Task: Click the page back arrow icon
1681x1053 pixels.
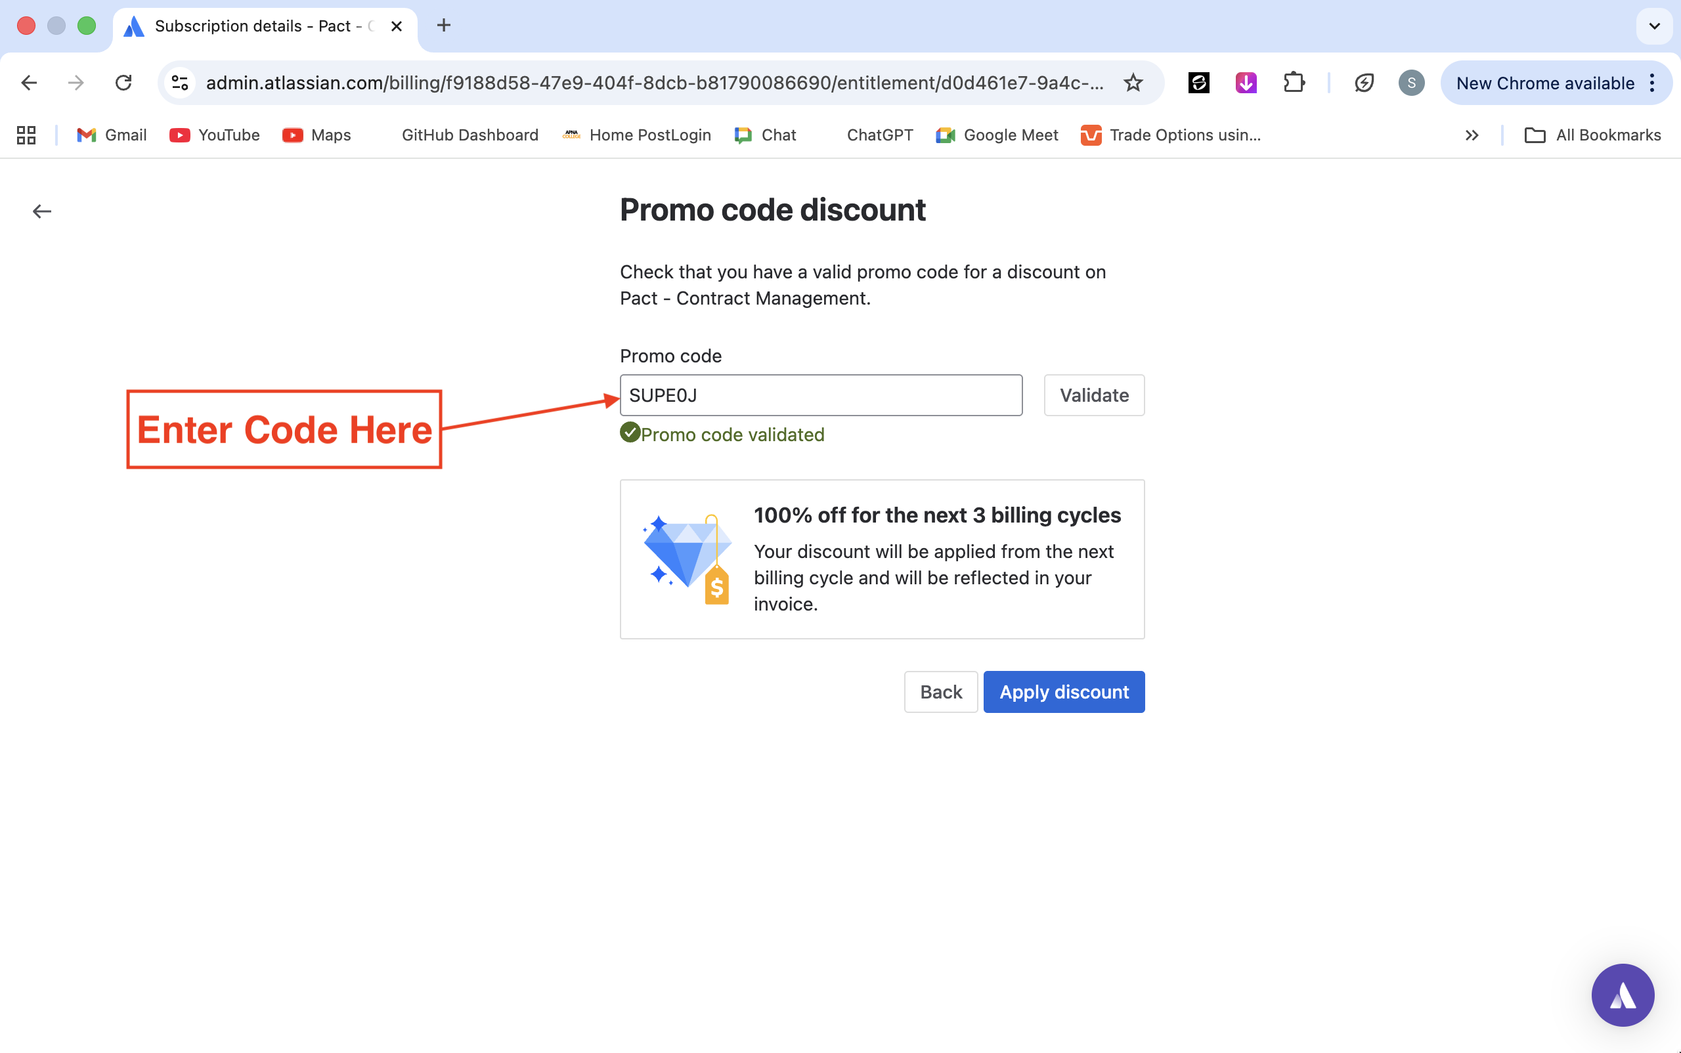Action: pyautogui.click(x=42, y=211)
